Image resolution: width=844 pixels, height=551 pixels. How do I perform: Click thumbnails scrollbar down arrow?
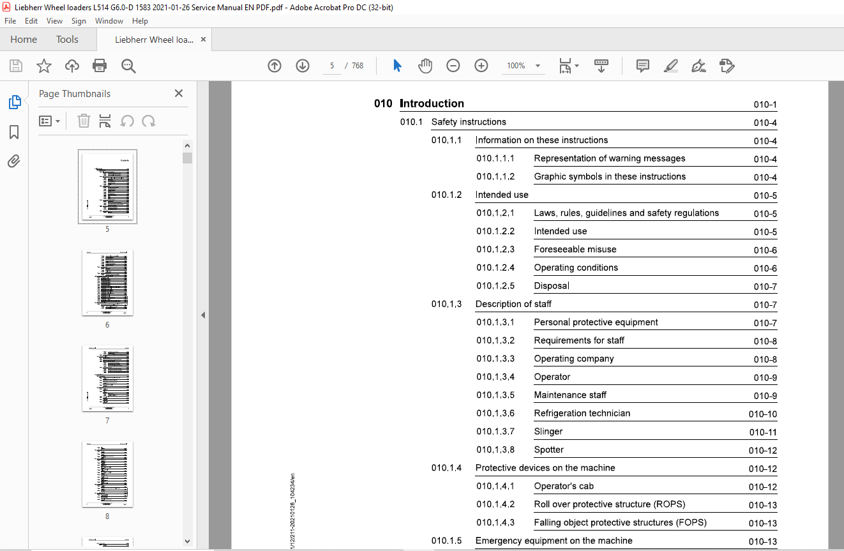[x=187, y=541]
